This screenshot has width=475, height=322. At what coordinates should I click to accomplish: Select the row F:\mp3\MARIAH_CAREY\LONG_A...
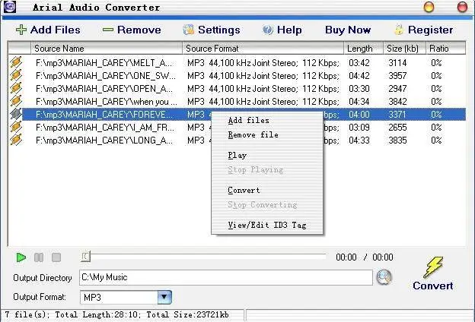[237, 140]
